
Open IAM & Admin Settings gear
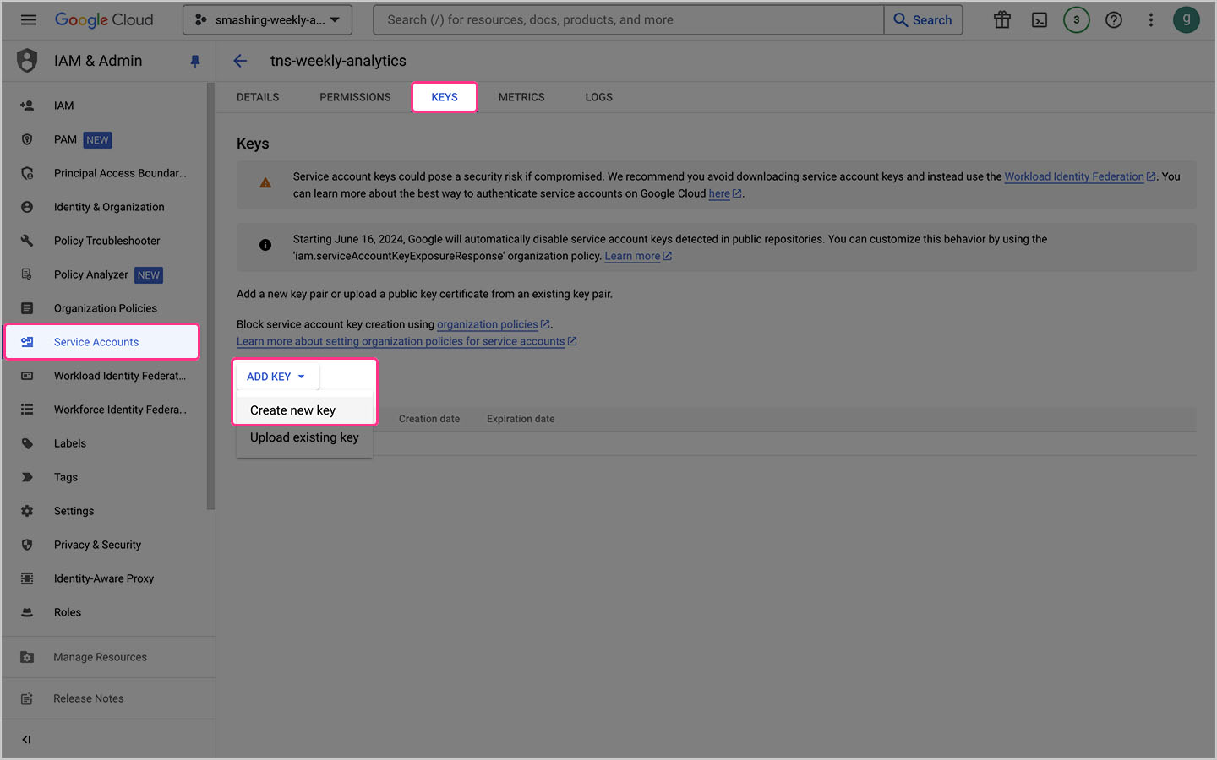coord(74,511)
